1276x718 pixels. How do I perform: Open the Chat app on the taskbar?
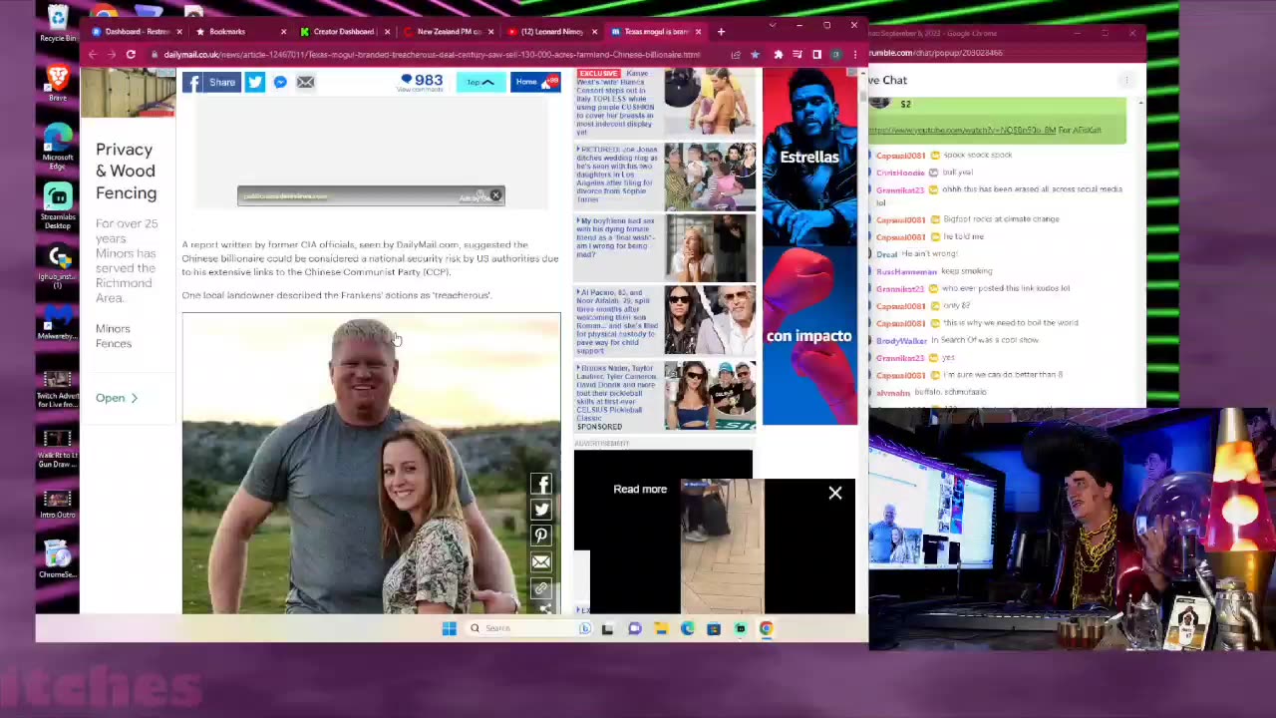634,628
